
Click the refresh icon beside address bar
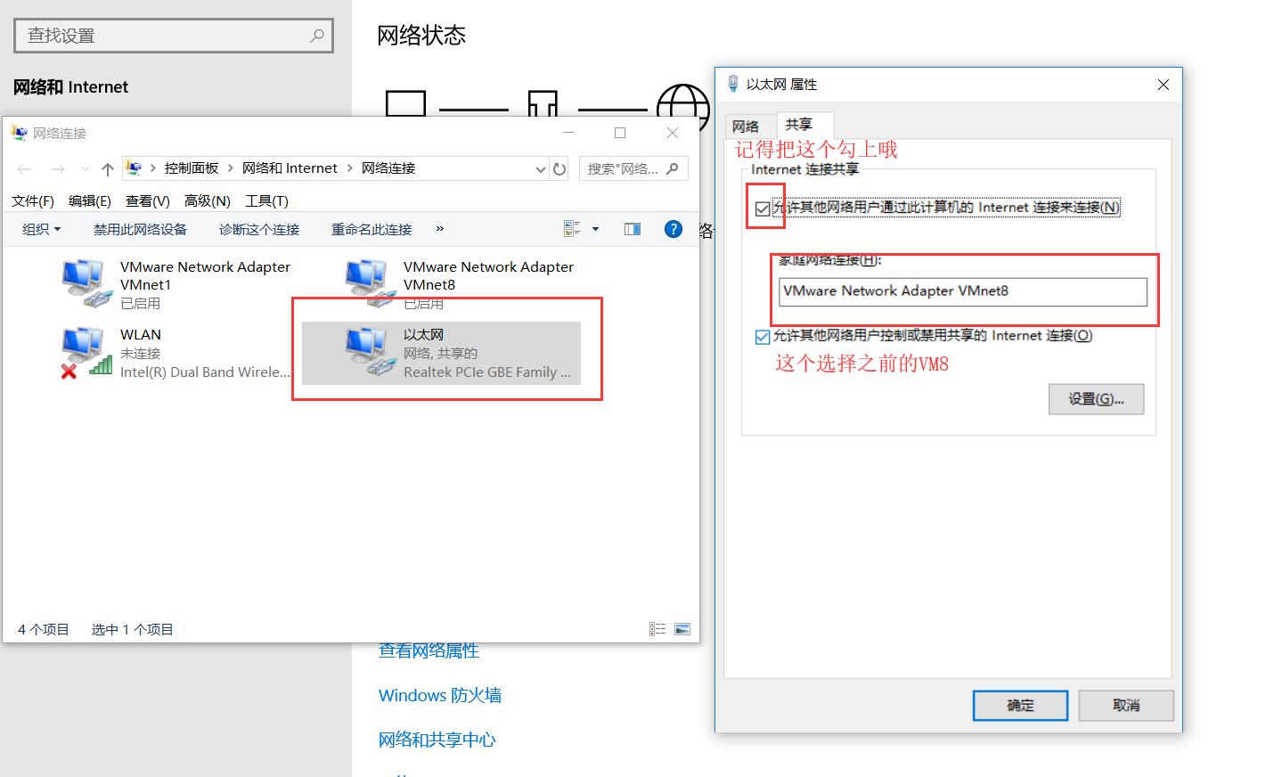(559, 168)
